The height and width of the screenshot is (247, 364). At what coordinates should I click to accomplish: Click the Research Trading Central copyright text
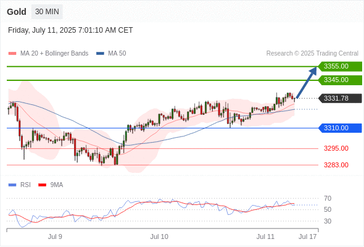pos(312,54)
